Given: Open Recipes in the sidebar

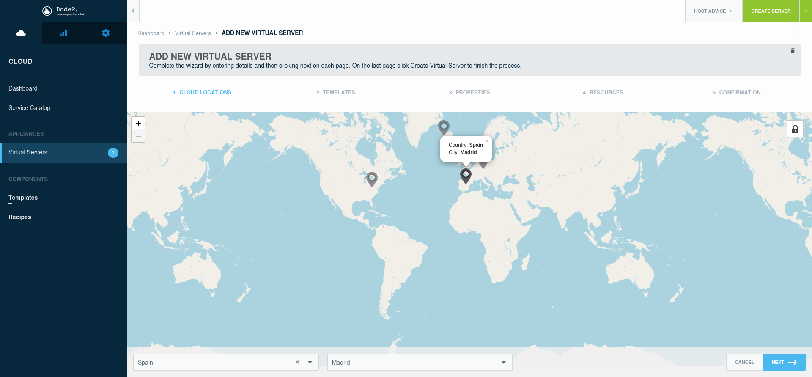Looking at the screenshot, I should point(20,217).
